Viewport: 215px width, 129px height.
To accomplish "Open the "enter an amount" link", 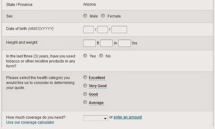I will pyautogui.click(x=128, y=117).
